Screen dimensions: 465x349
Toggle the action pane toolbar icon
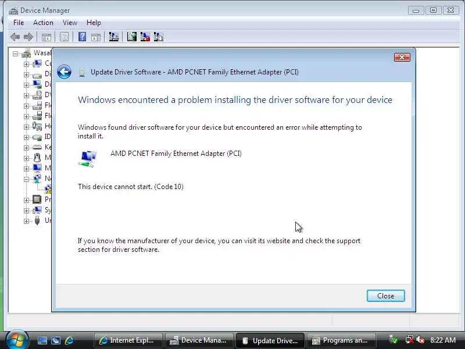tap(96, 37)
